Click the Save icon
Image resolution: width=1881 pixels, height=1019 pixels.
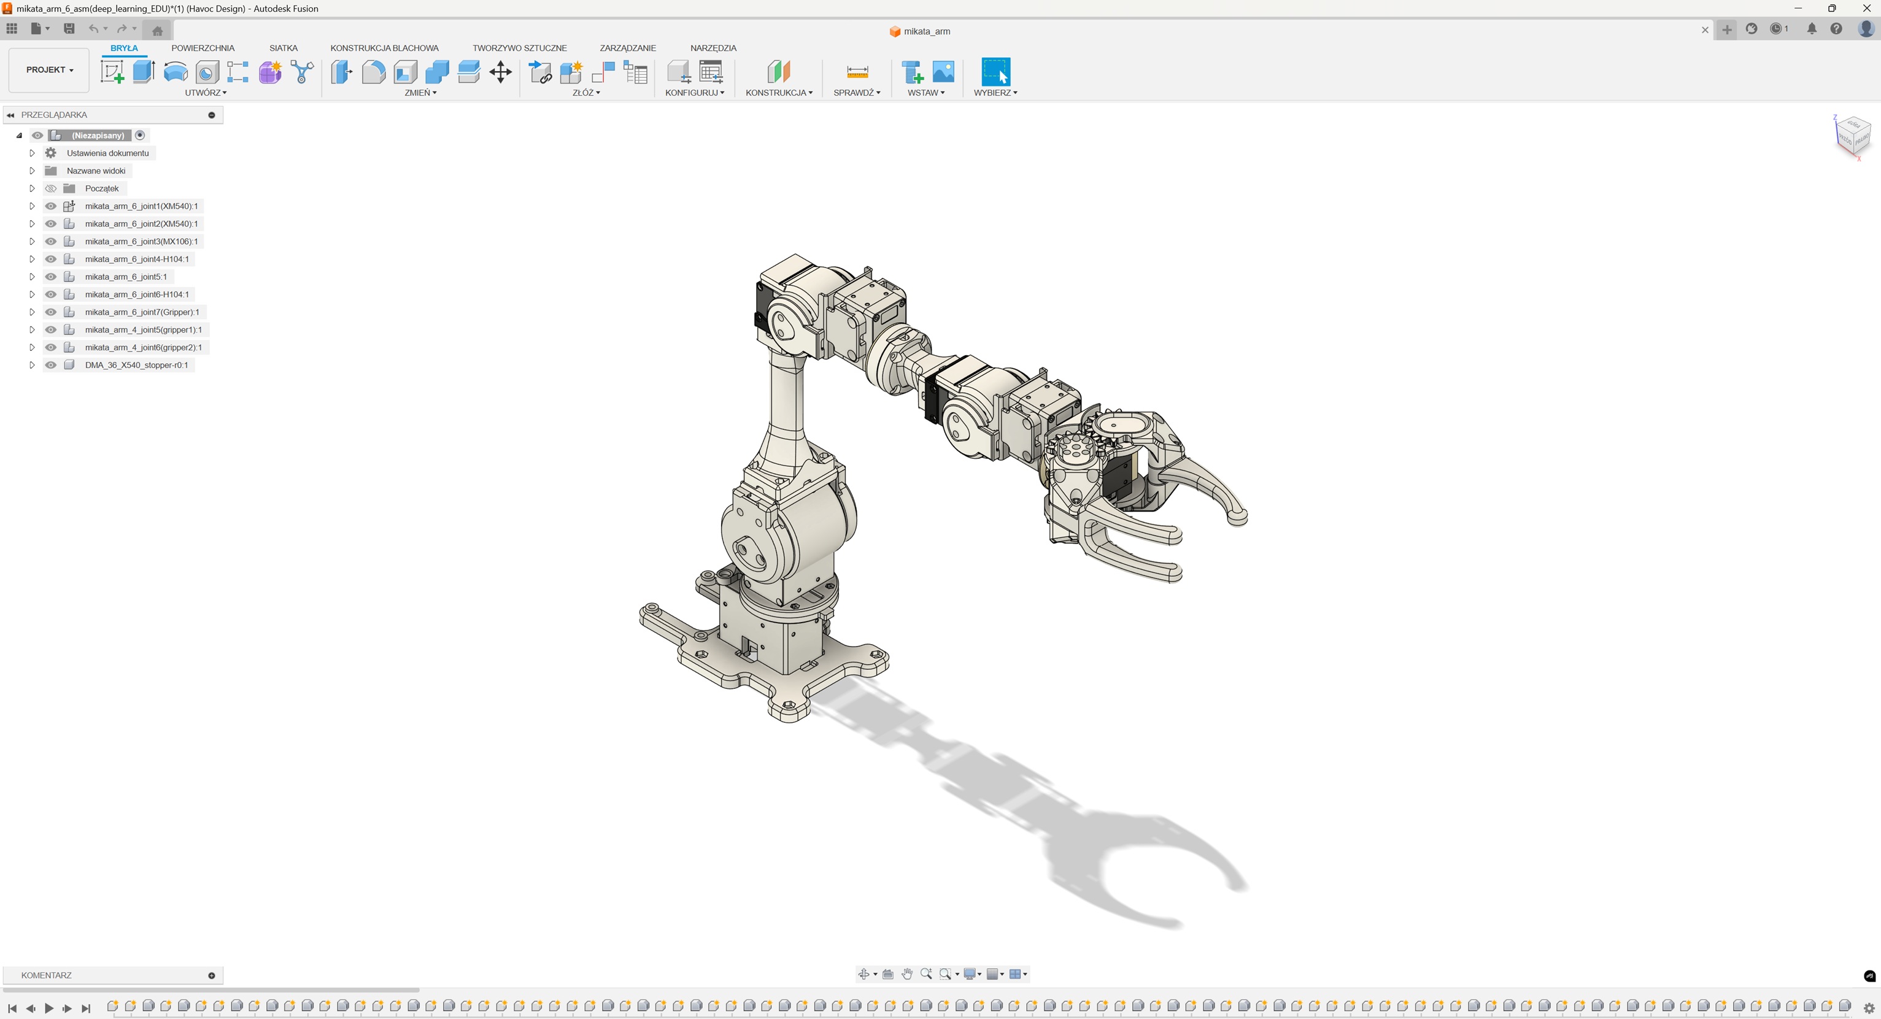point(69,28)
